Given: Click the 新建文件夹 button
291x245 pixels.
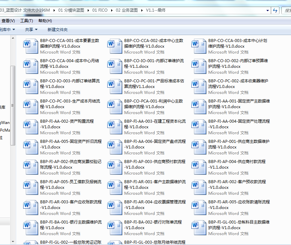Looking at the screenshot, I should pos(57,30).
